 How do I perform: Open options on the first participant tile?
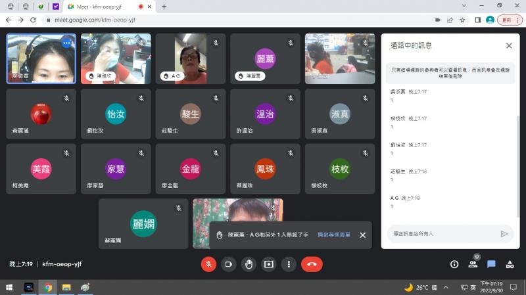pos(66,43)
